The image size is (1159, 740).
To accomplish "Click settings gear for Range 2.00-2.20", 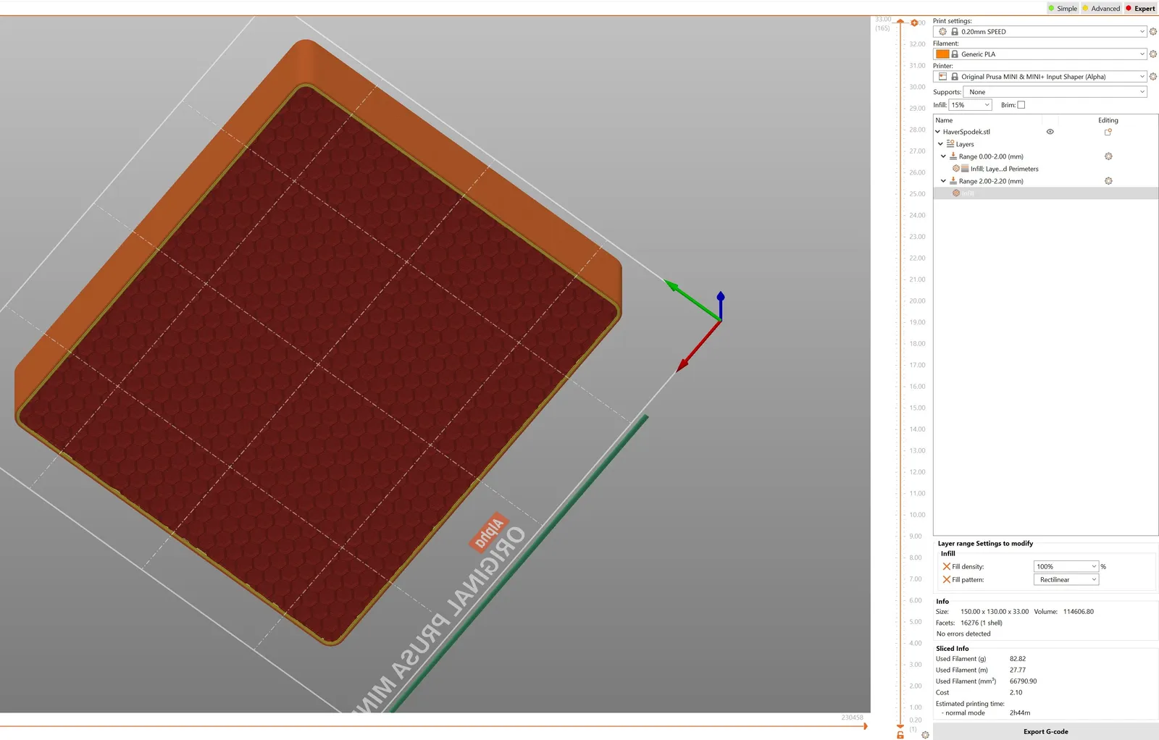I will tap(1108, 181).
